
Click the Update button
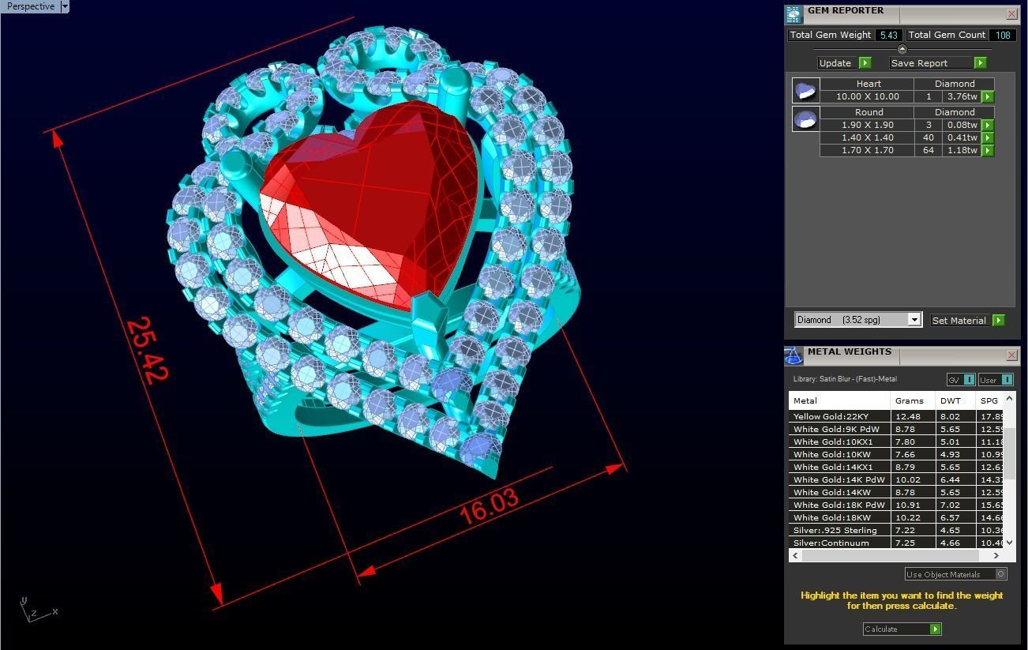[838, 63]
